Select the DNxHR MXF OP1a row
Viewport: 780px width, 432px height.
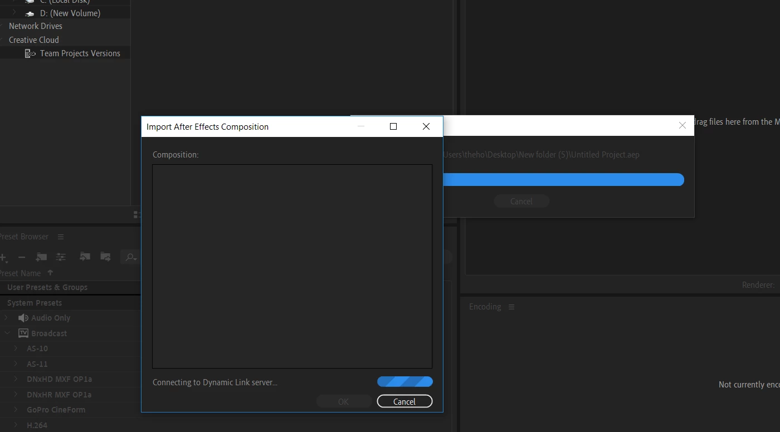pos(70,395)
